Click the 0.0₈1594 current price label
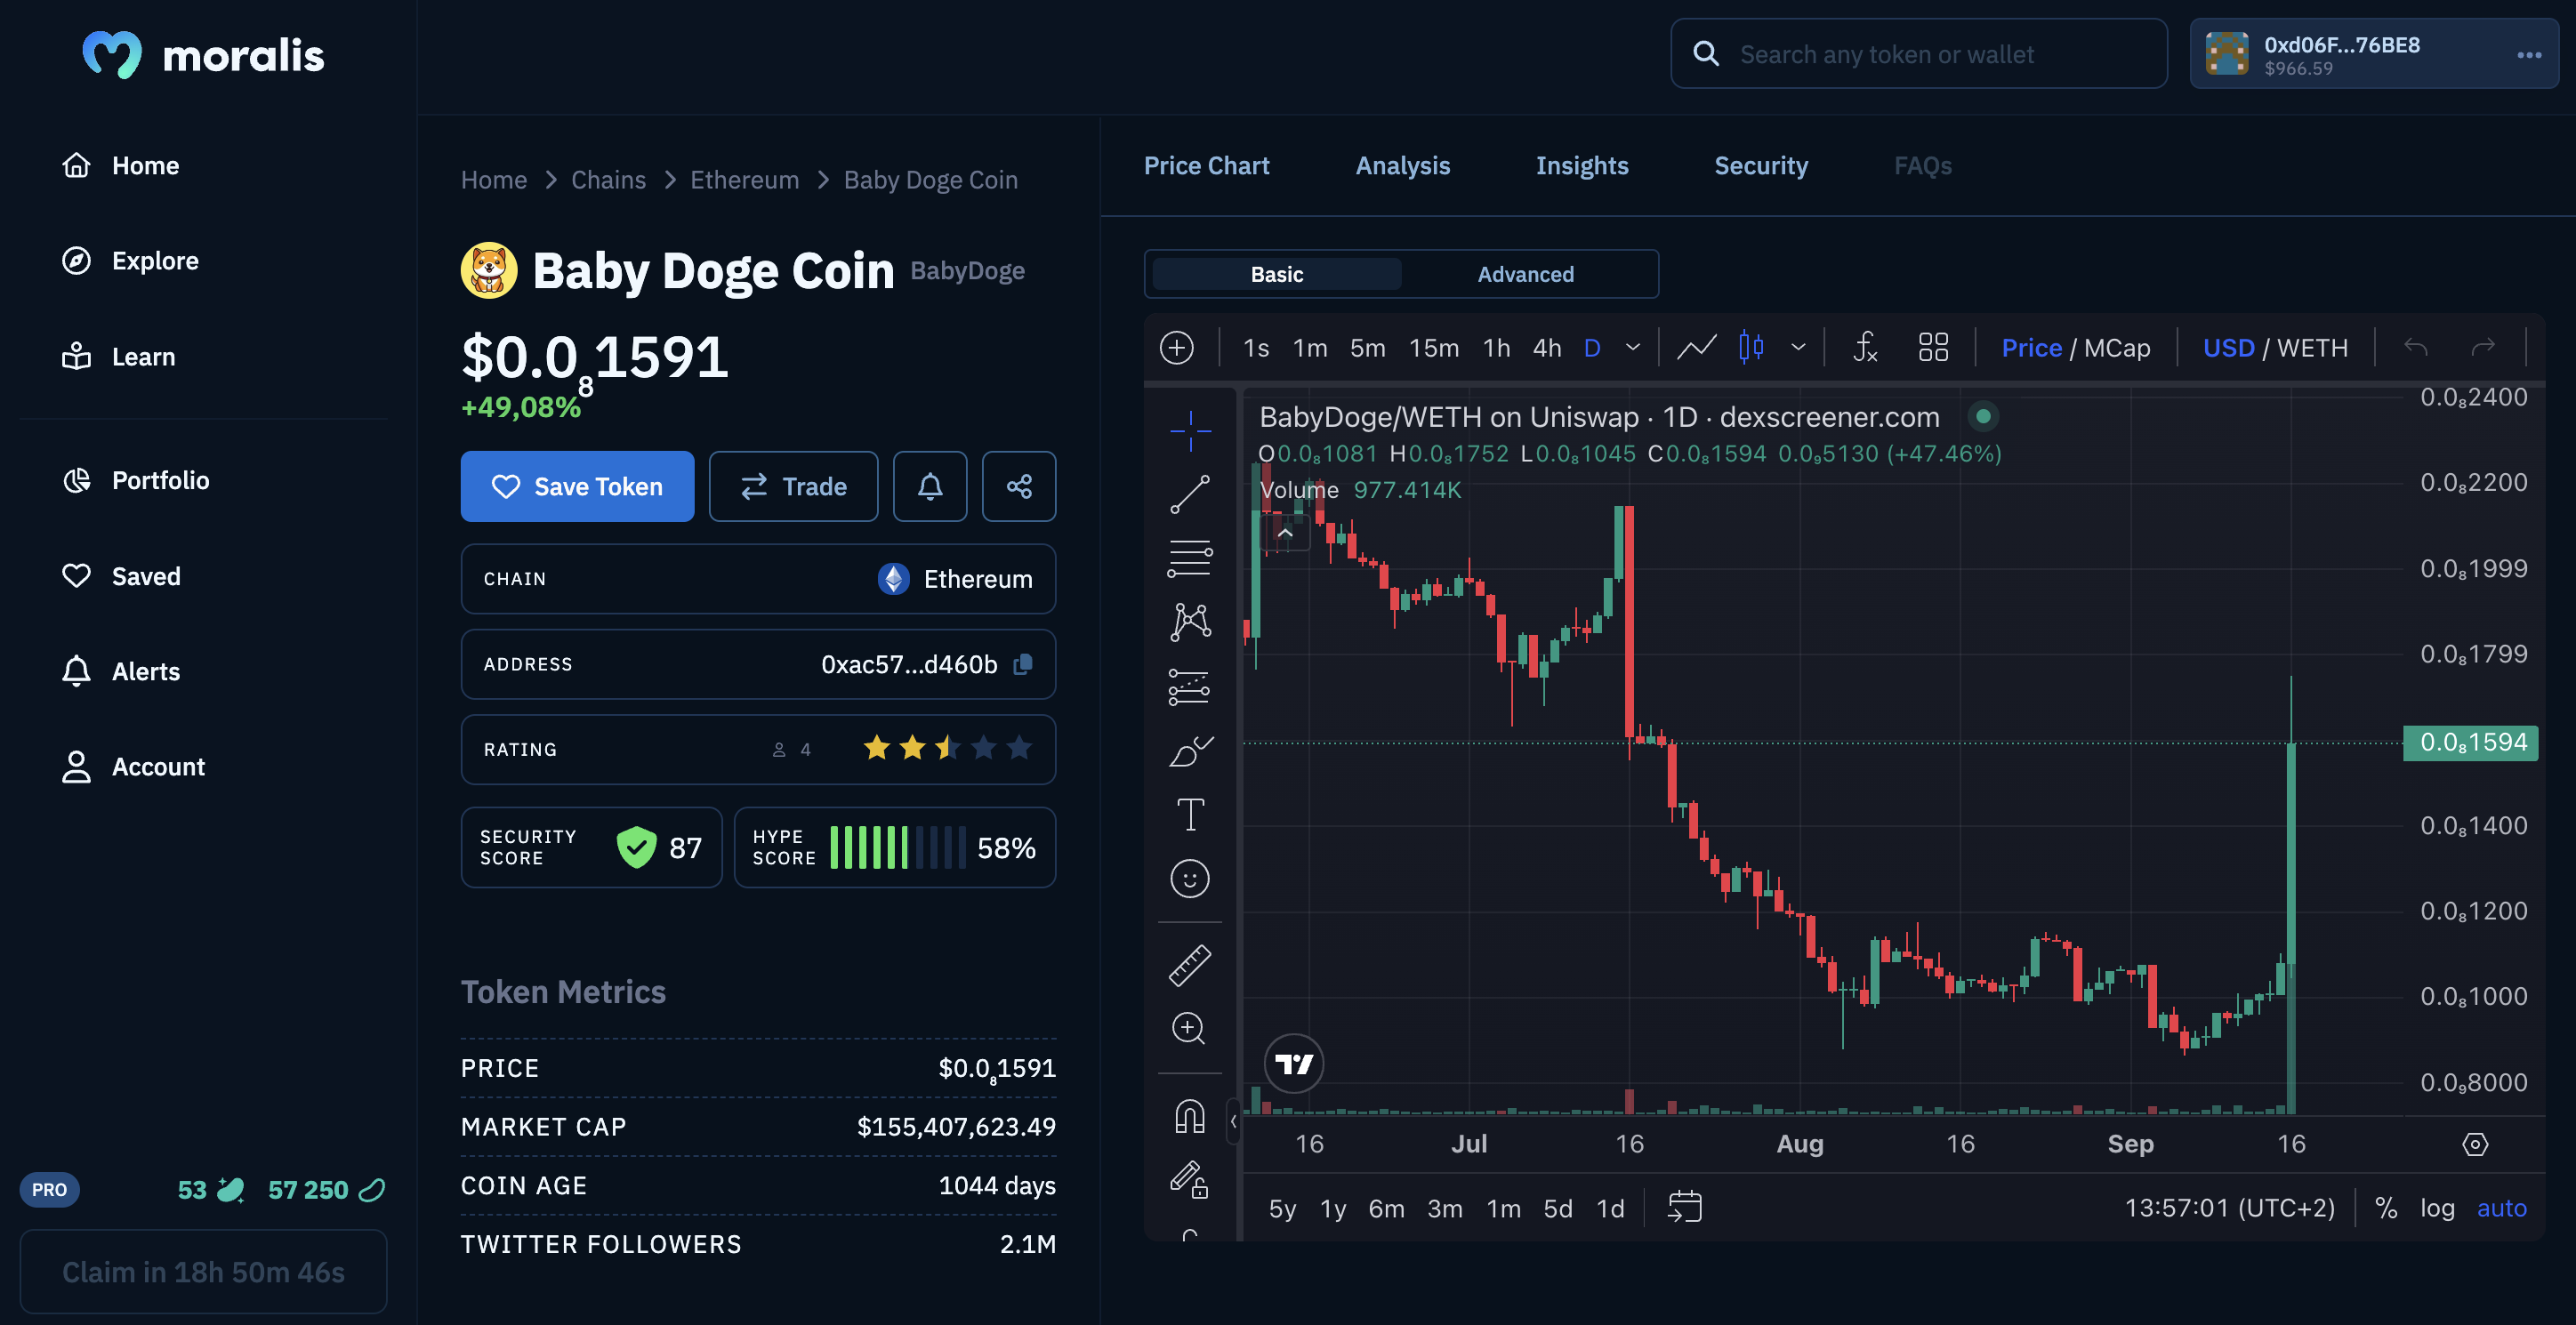 (x=2471, y=743)
